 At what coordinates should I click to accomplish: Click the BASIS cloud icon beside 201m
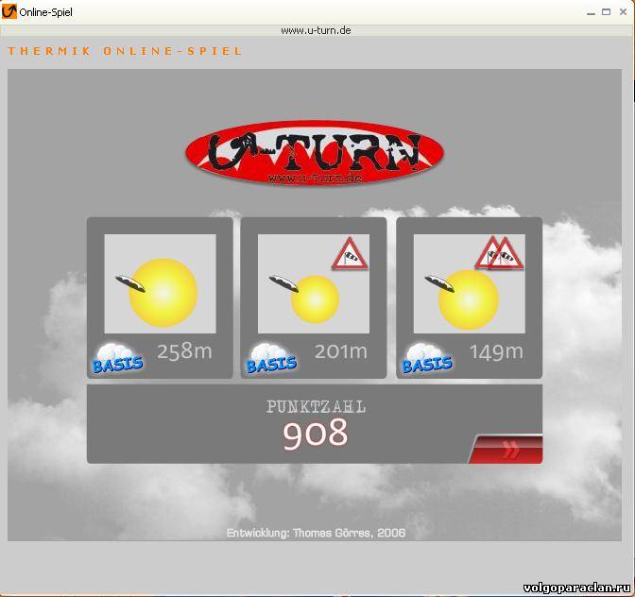pos(271,358)
